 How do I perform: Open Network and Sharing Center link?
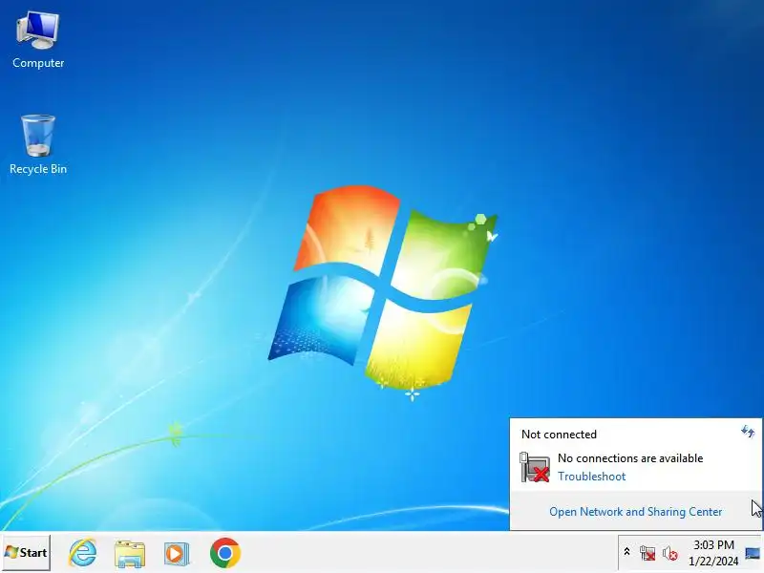(x=635, y=512)
